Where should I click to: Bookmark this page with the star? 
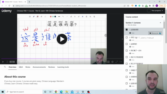click(x=128, y=6)
